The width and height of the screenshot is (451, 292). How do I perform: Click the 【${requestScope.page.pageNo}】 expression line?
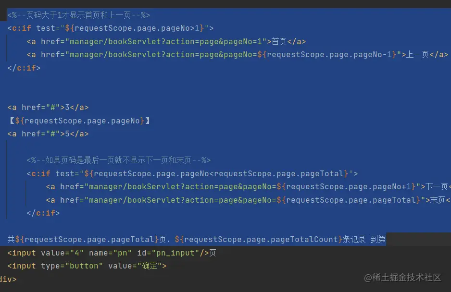click(79, 121)
